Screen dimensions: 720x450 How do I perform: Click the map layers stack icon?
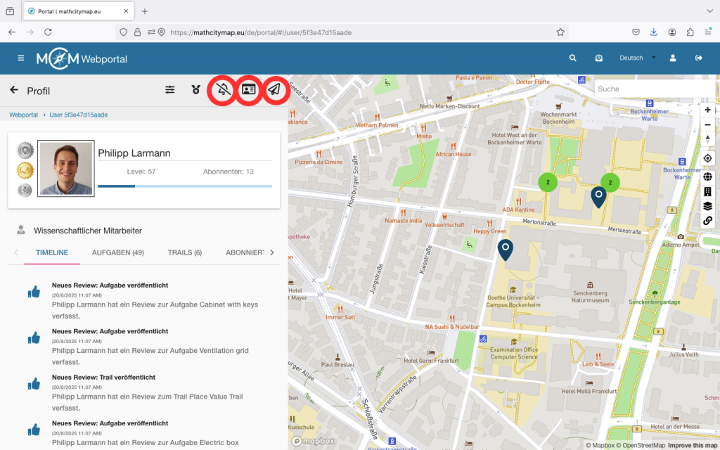[x=707, y=206]
